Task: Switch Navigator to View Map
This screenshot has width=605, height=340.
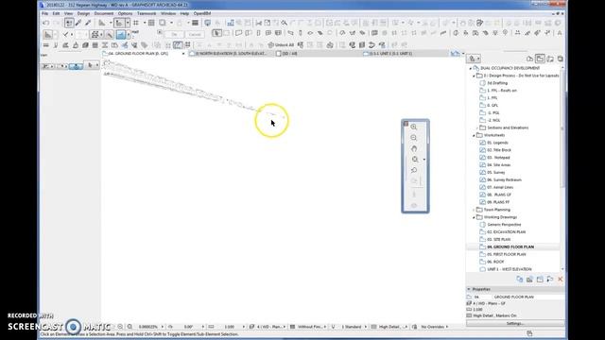Action: [540, 59]
